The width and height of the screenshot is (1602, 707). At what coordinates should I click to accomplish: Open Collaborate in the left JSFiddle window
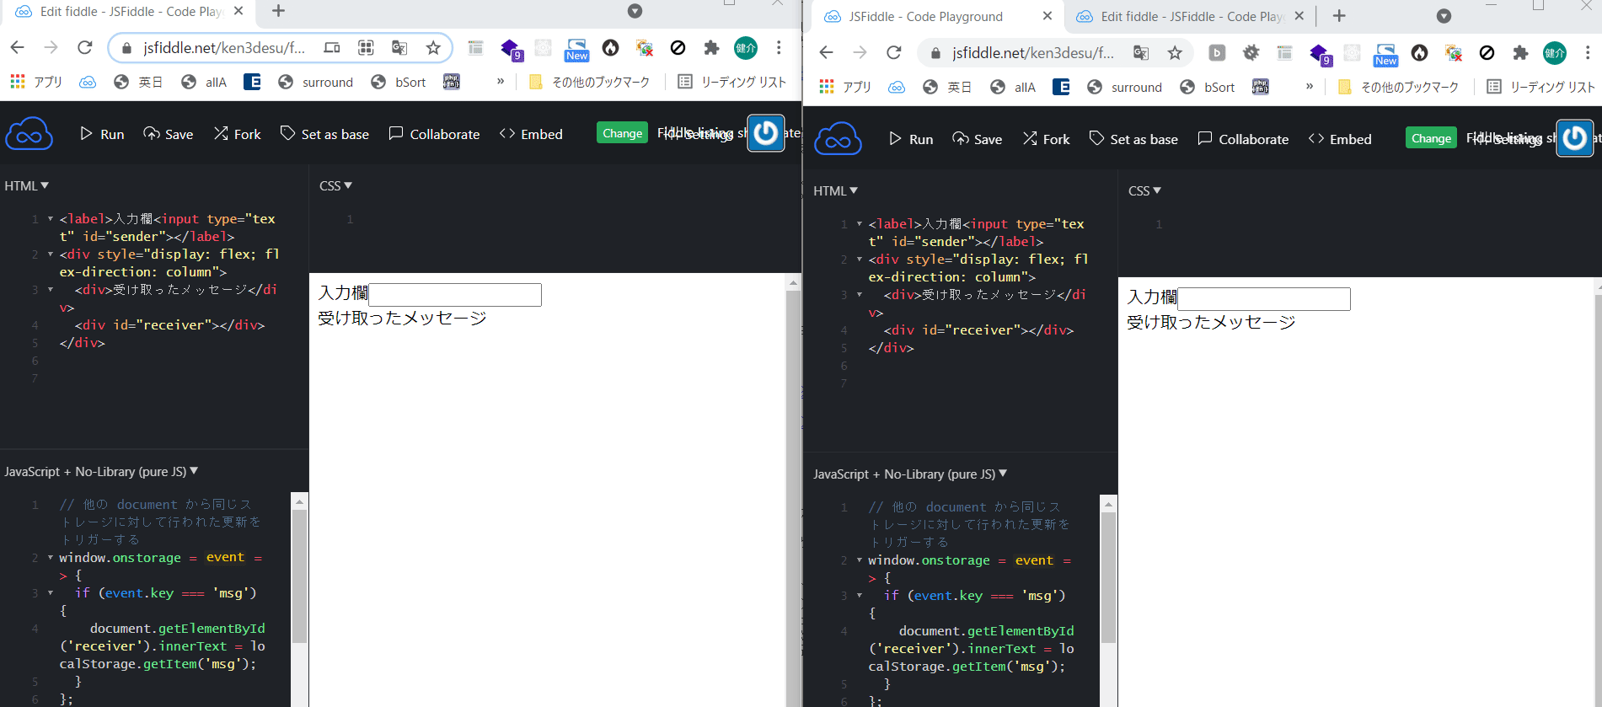pyautogui.click(x=434, y=134)
